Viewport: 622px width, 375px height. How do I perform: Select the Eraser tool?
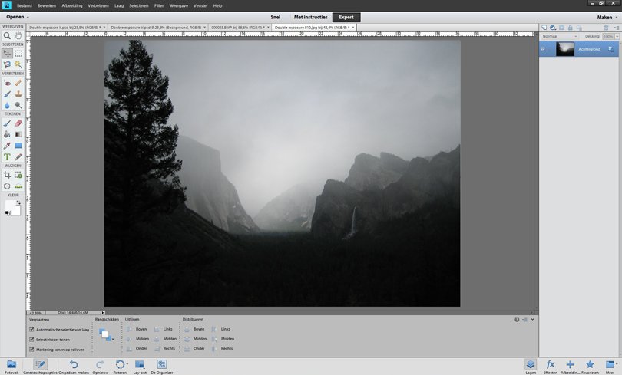pos(18,123)
